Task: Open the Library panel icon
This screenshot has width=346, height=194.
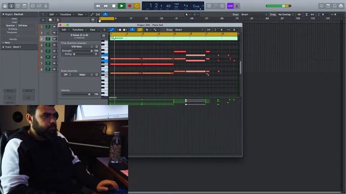Action: 5,6
